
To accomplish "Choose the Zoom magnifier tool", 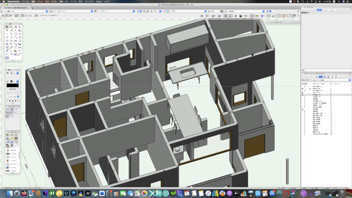I will point(20,27).
